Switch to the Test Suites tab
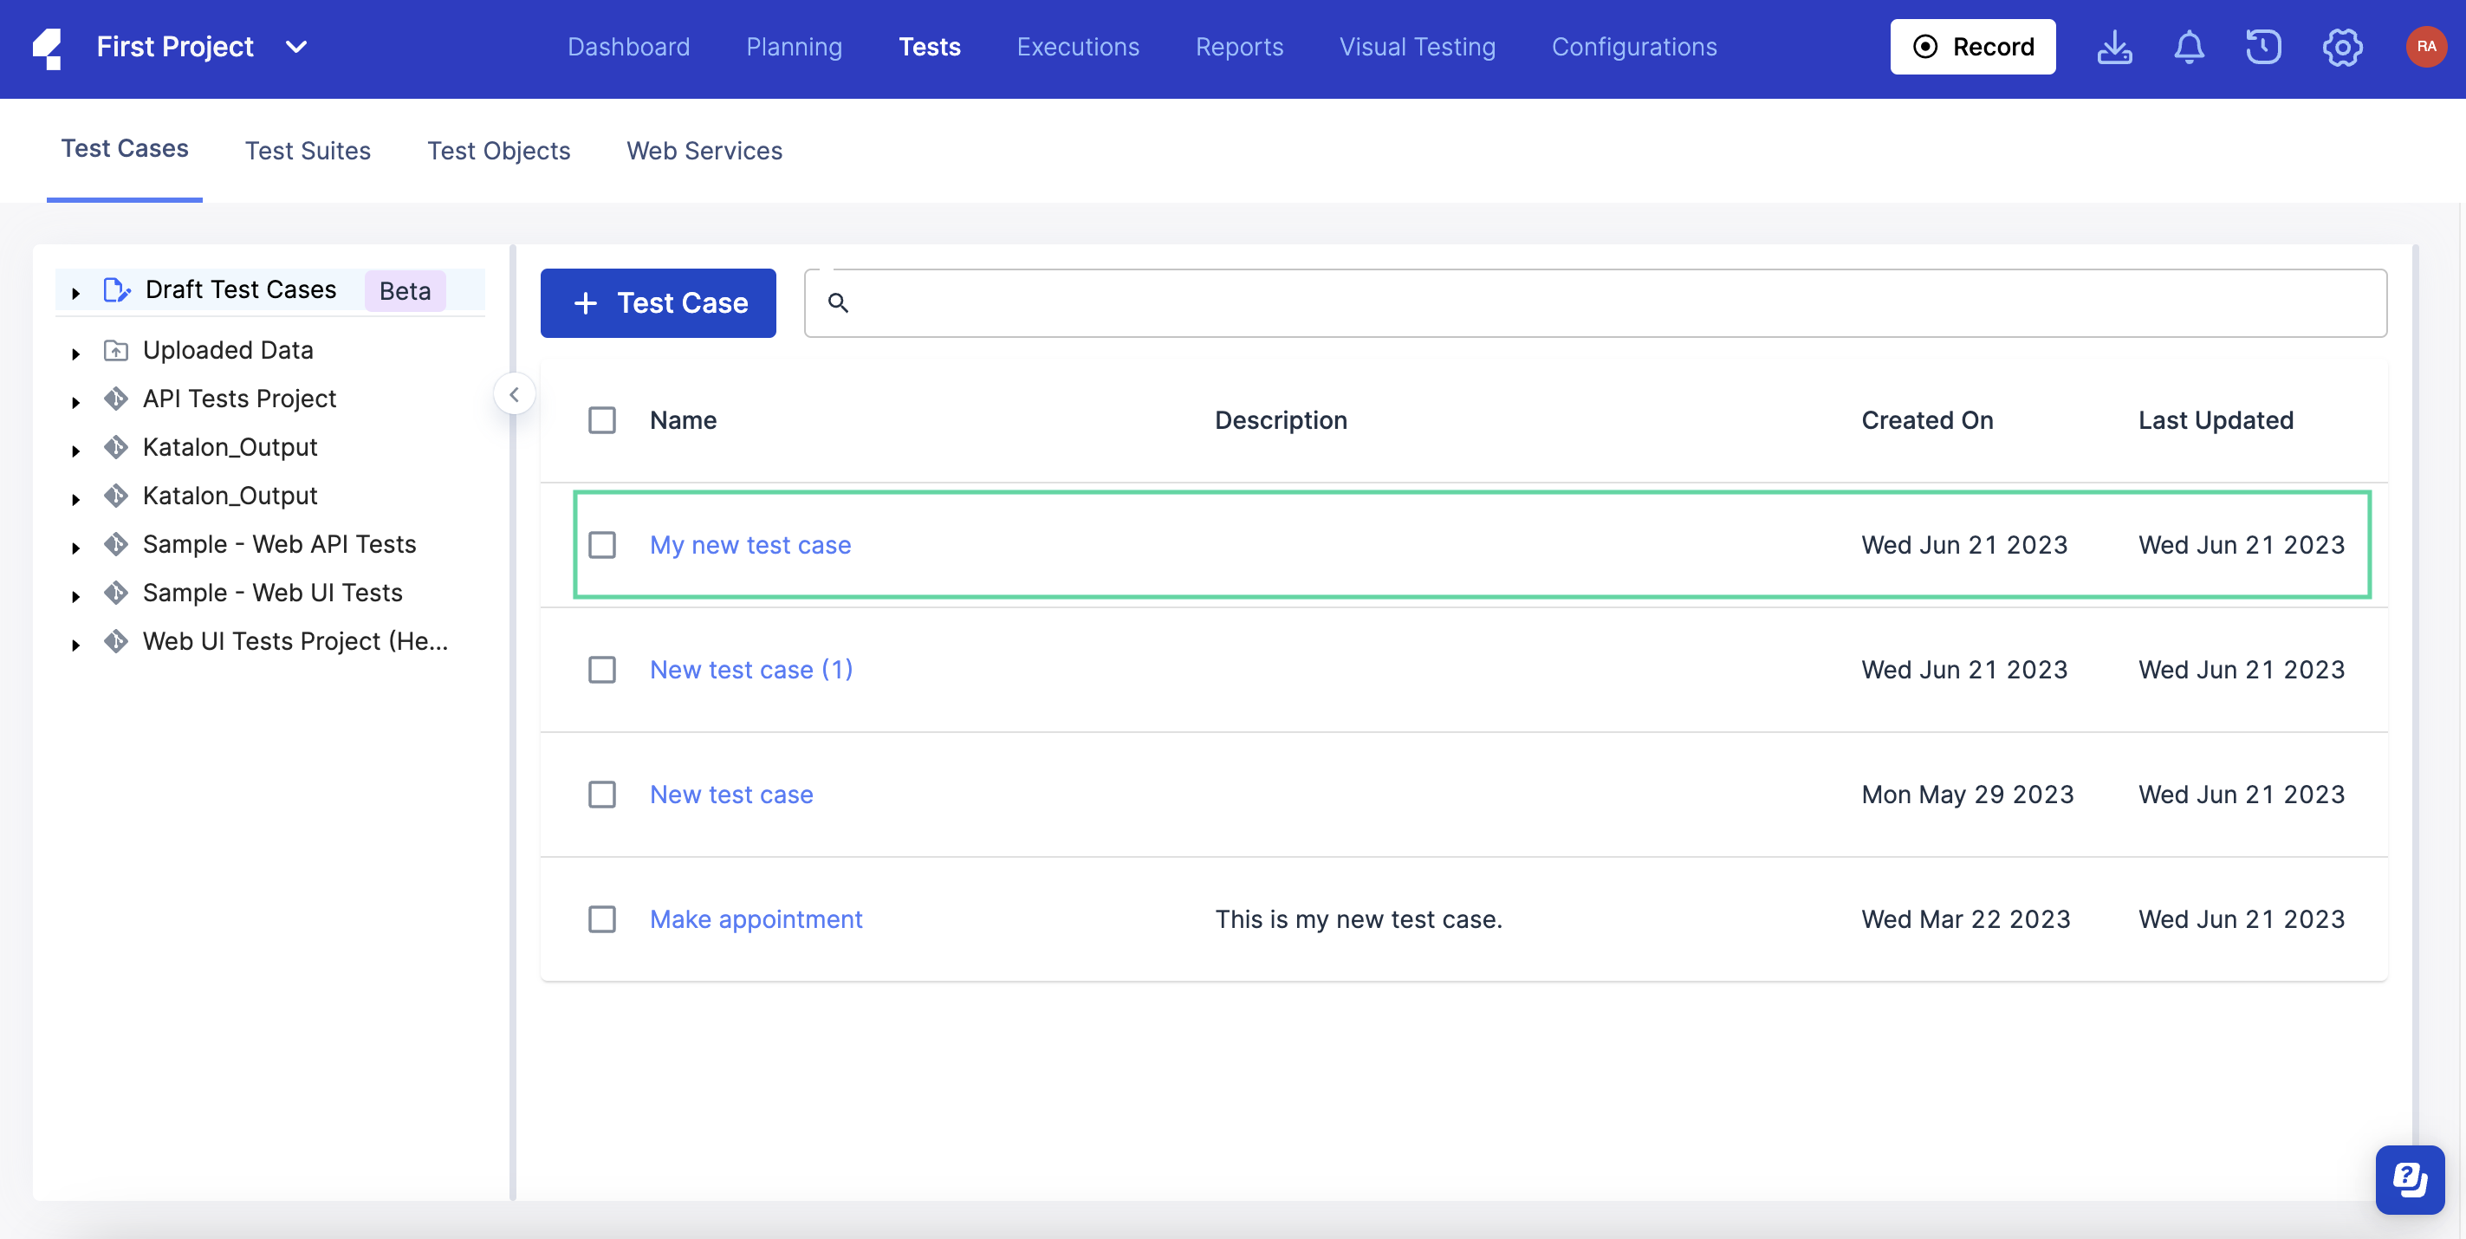This screenshot has width=2466, height=1239. pyautogui.click(x=308, y=148)
